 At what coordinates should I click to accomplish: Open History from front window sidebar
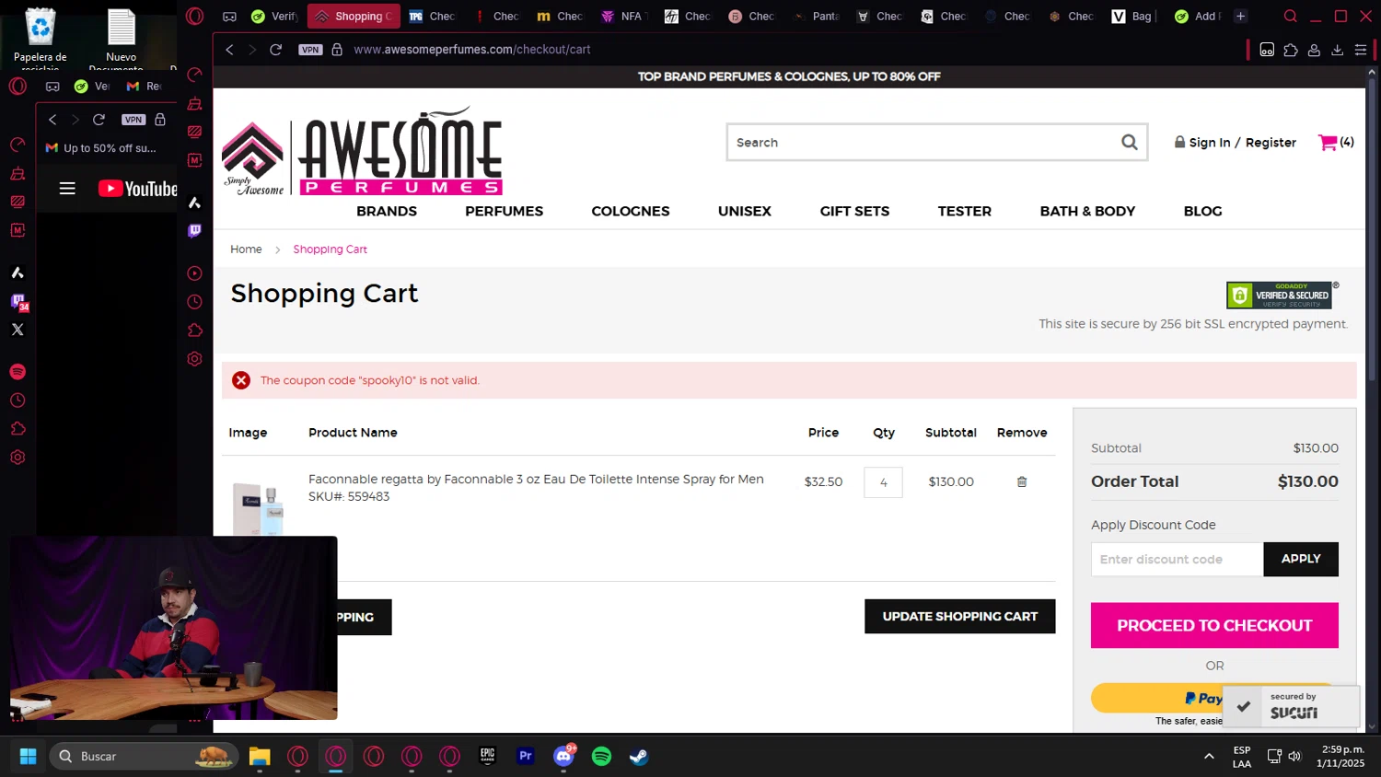[194, 302]
